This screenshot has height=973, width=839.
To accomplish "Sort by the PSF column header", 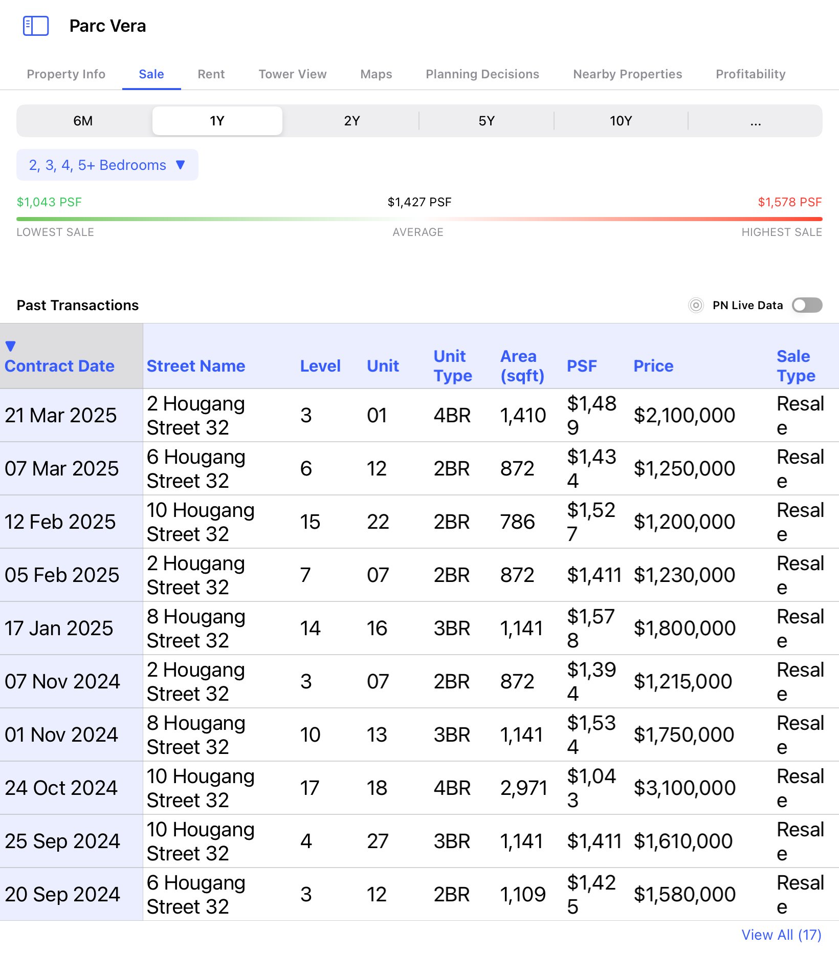I will tap(582, 366).
